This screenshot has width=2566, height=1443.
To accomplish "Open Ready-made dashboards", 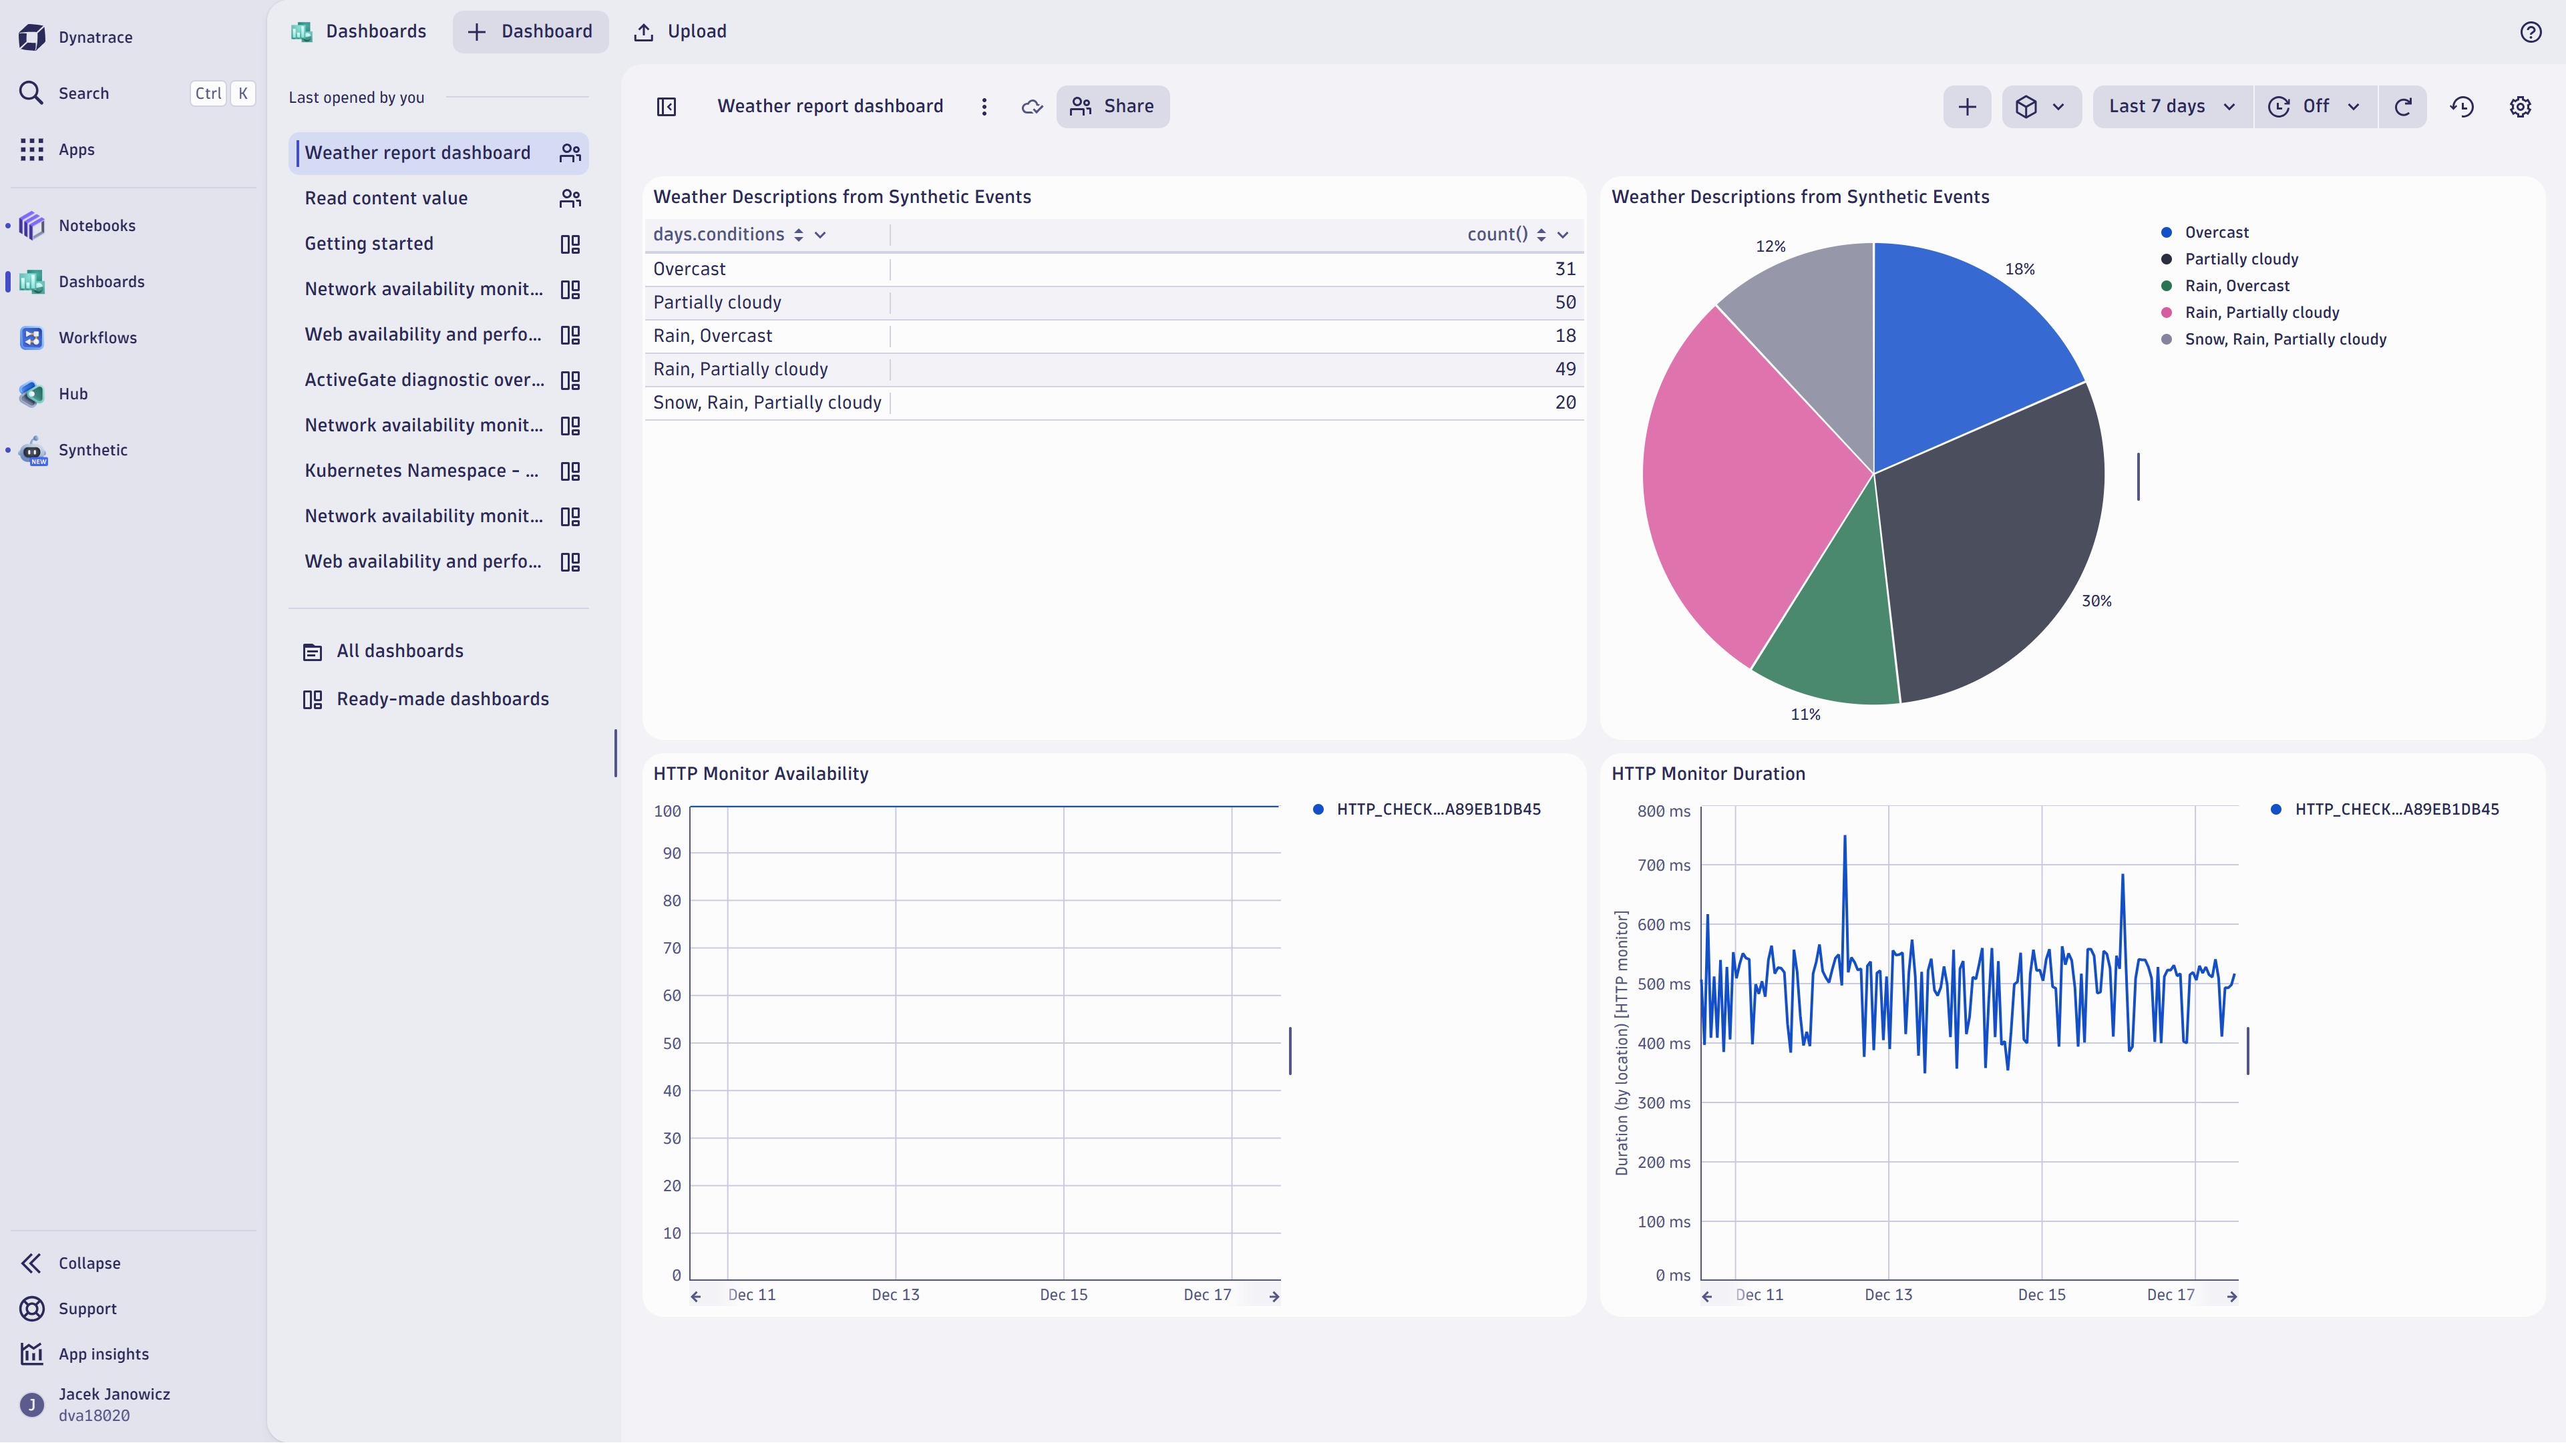I will pos(442,698).
